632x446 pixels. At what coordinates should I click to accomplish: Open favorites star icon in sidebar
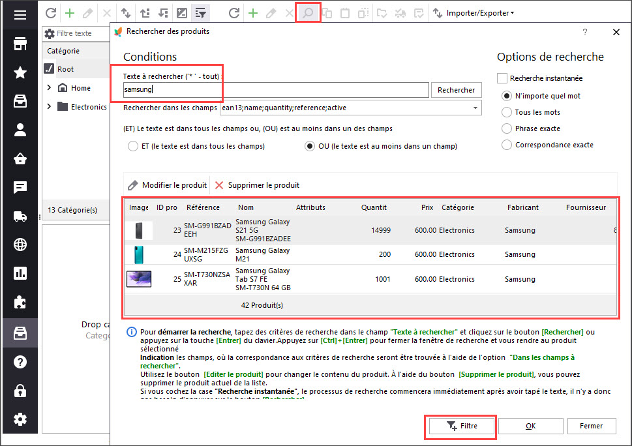20,72
